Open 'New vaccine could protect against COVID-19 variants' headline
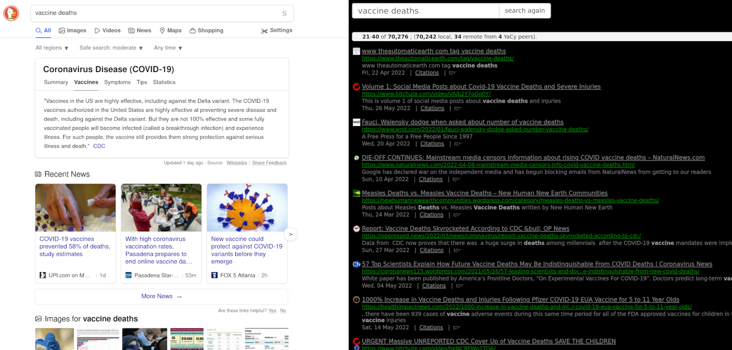This screenshot has width=732, height=350. point(247,250)
